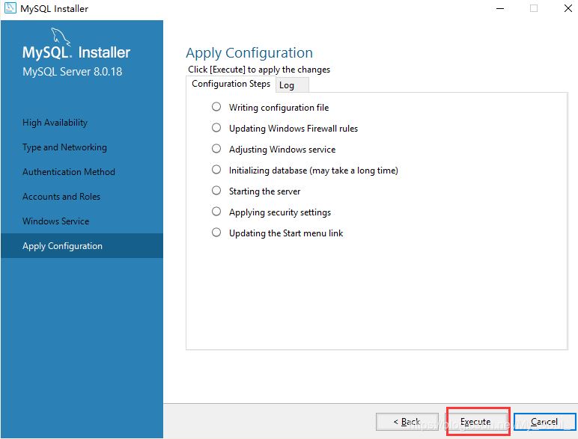578x439 pixels.
Task: Open the High Availability sidebar step
Action: 55,123
